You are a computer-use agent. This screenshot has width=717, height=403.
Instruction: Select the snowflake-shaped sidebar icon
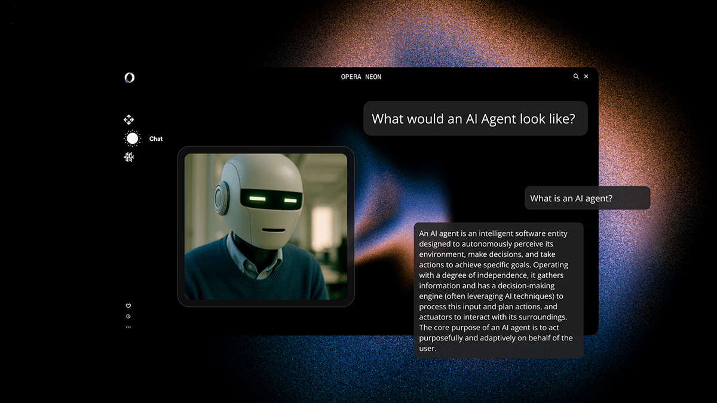click(128, 157)
